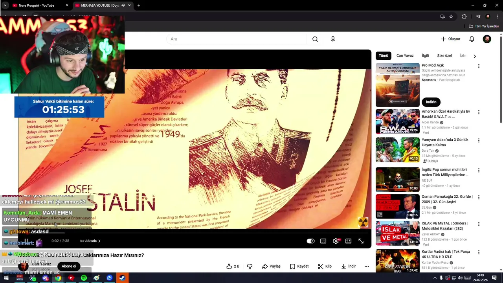Image resolution: width=503 pixels, height=283 pixels.
Task: Click the YouTube page vertical scrollbar
Action: (501, 79)
